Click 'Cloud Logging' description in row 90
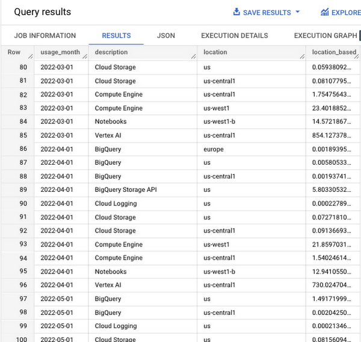Viewport: 361px width, 342px height. [x=116, y=204]
